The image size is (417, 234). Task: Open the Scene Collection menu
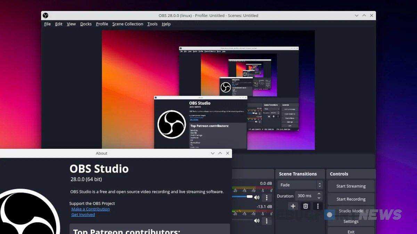coord(128,24)
